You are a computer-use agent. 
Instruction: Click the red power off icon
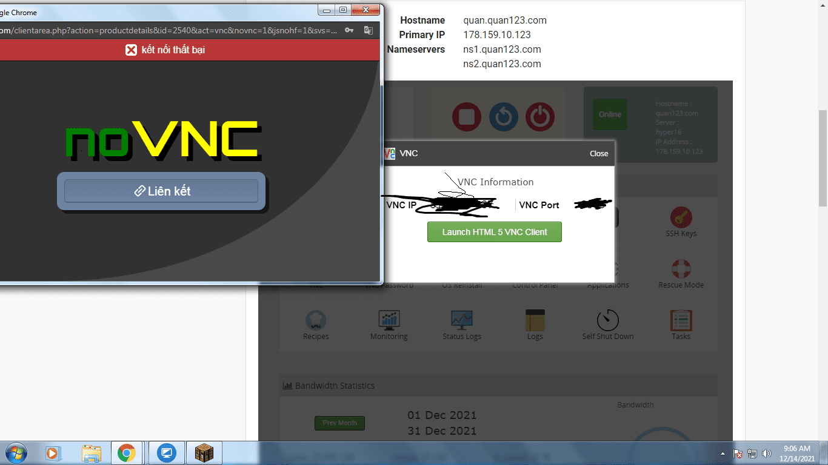[540, 117]
